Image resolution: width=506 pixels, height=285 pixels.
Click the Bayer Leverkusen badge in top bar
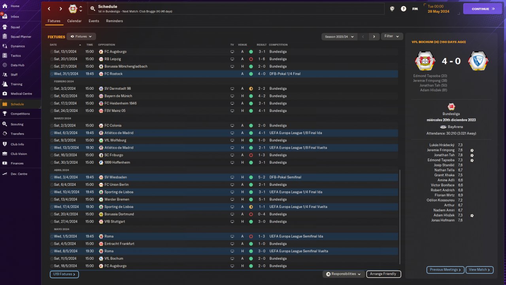73,9
